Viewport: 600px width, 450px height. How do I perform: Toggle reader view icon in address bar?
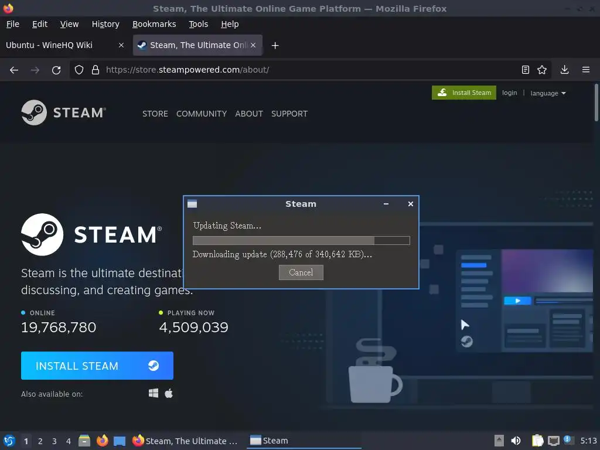[526, 70]
